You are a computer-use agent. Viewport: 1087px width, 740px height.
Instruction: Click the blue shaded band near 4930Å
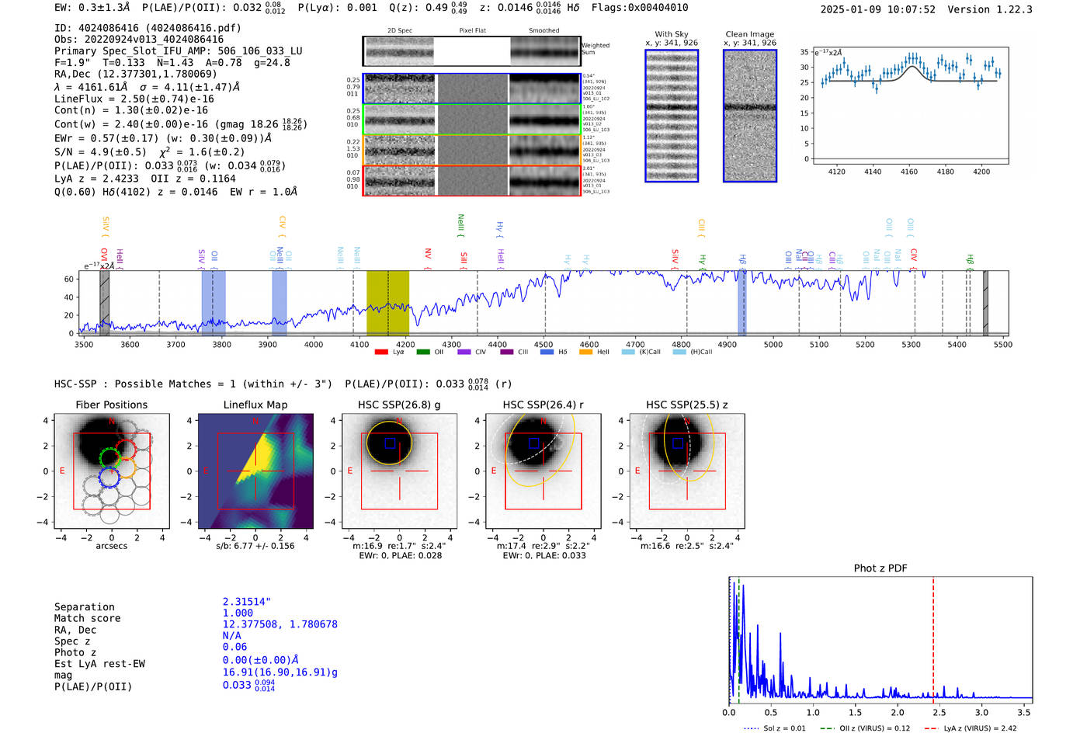pos(742,304)
